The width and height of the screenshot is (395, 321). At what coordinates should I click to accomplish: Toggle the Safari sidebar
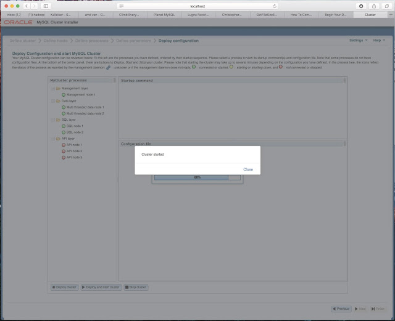click(46, 6)
